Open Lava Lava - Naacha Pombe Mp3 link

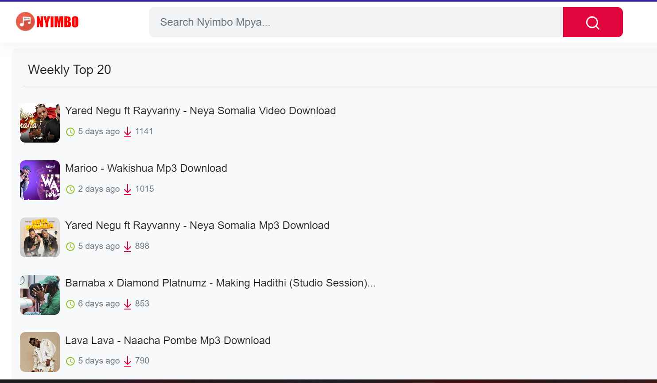coord(168,340)
